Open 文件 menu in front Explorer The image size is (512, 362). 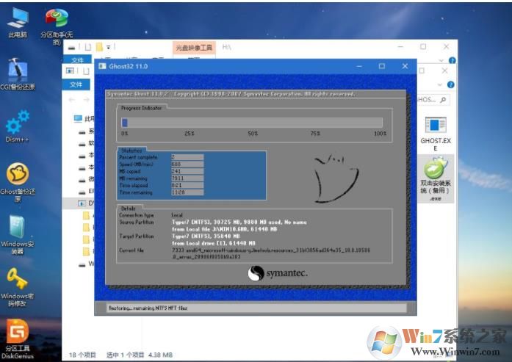tap(76, 84)
